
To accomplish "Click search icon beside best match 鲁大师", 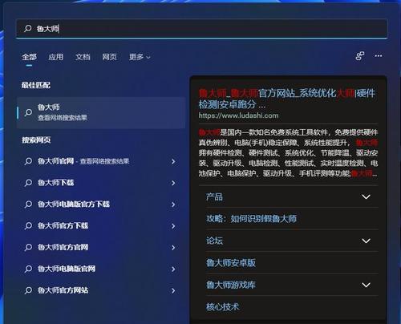I will pos(28,112).
